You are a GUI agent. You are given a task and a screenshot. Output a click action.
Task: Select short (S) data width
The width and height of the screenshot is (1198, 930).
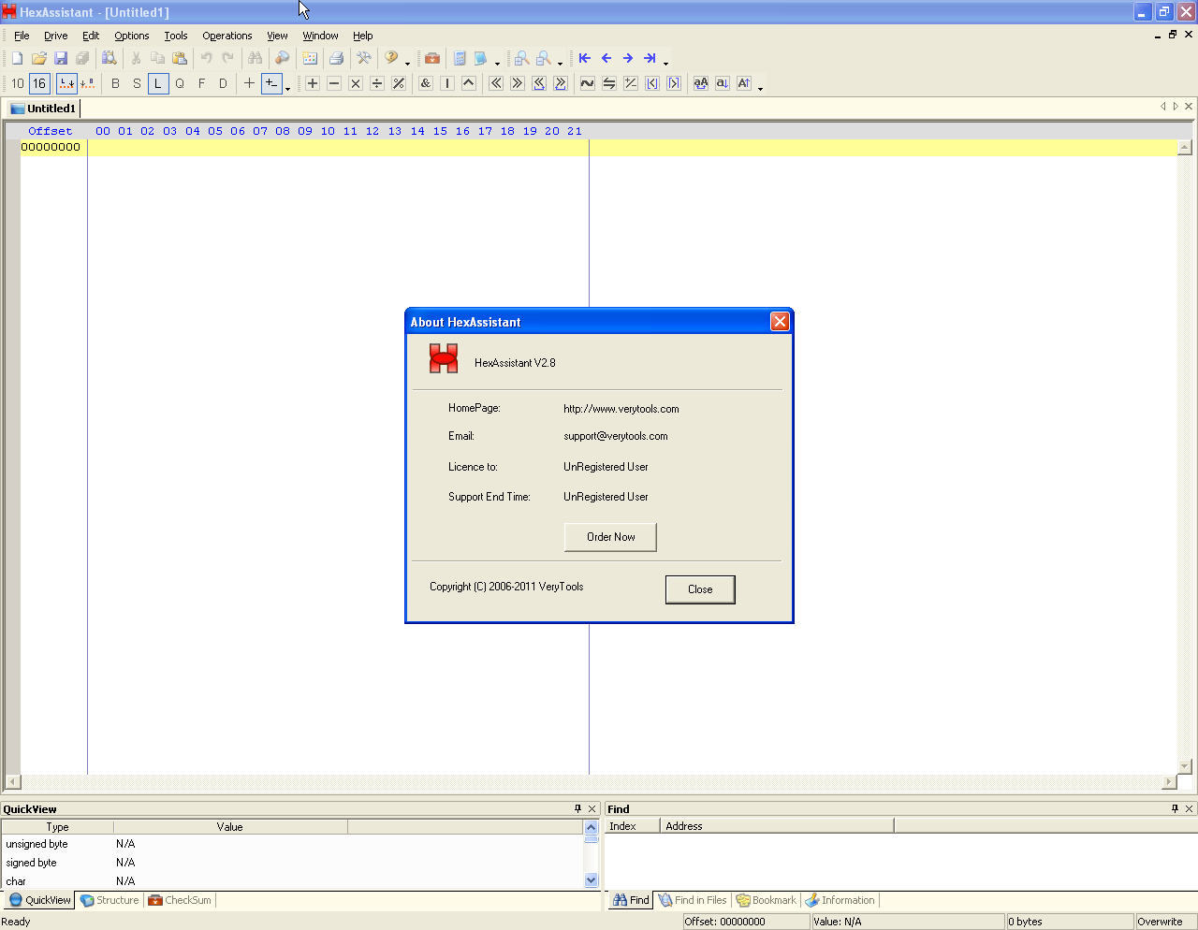tap(137, 83)
